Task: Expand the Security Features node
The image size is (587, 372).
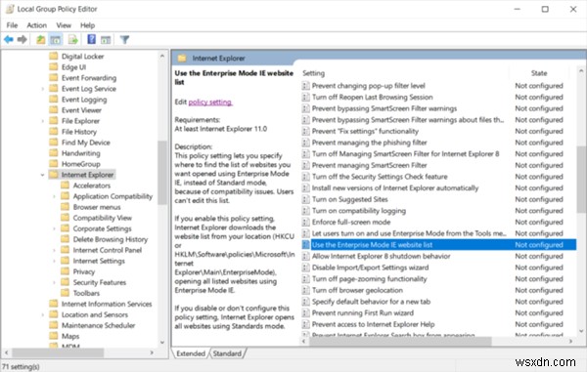Action: click(54, 282)
